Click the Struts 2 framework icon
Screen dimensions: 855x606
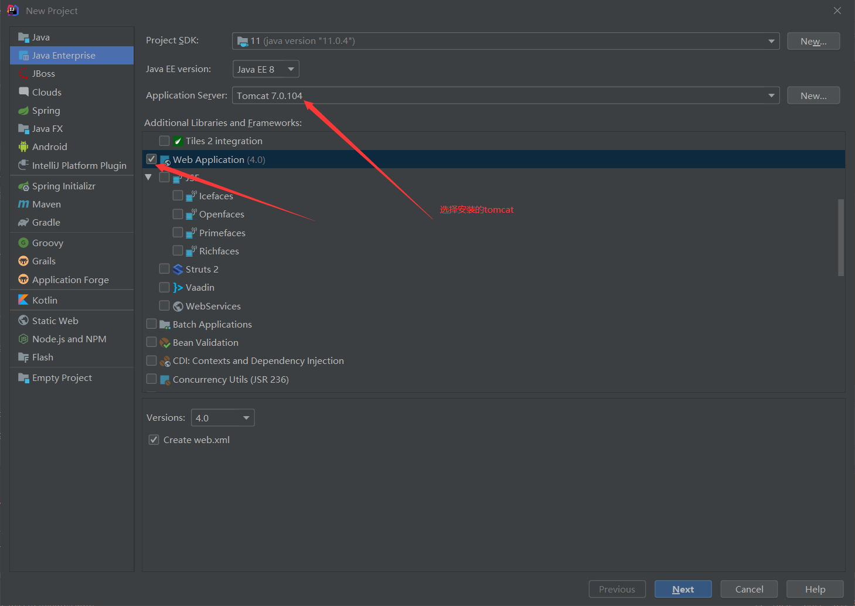point(178,270)
